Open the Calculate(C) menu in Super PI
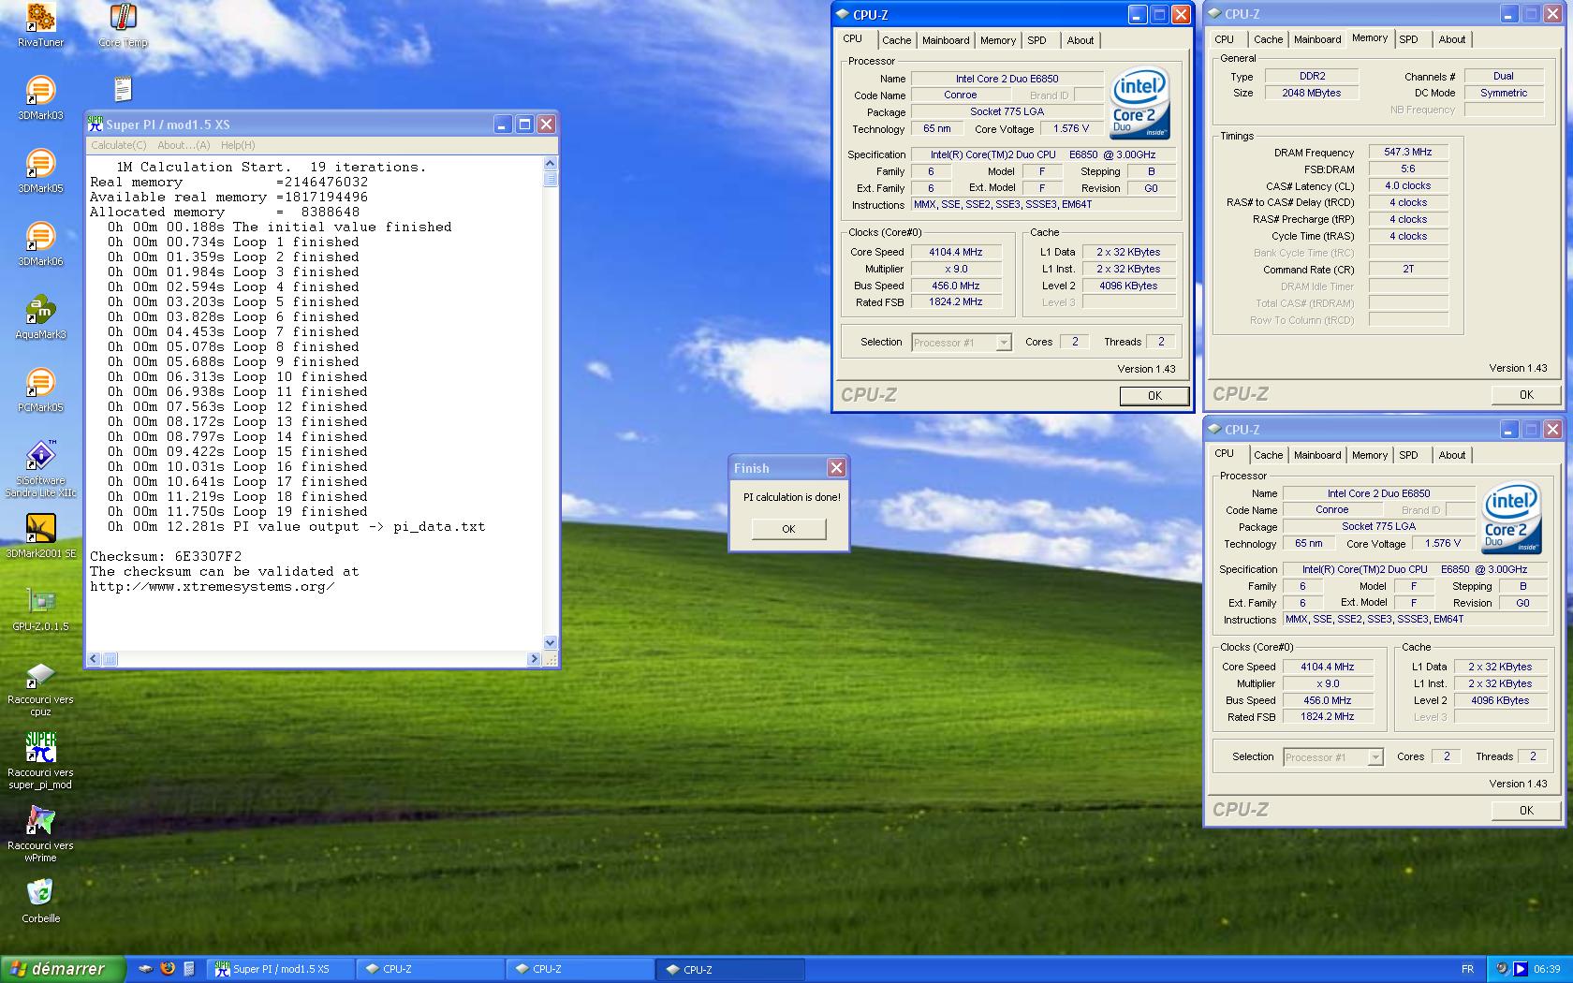Viewport: 1573px width, 983px height. point(118,145)
